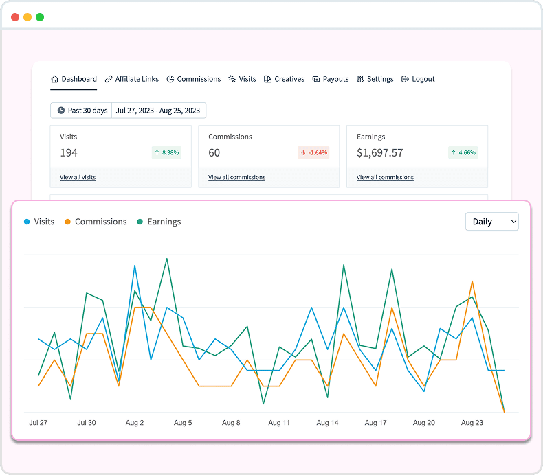543x475 pixels.
Task: Click the Payouts wallet icon
Action: pos(316,79)
